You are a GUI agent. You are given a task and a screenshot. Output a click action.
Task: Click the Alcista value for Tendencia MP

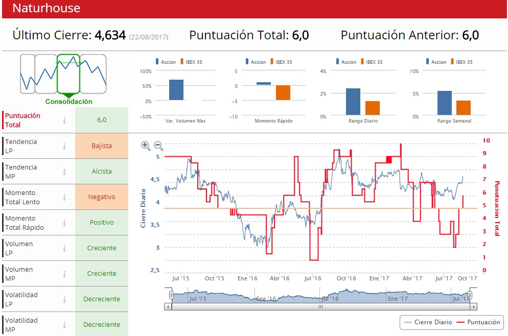click(x=102, y=171)
